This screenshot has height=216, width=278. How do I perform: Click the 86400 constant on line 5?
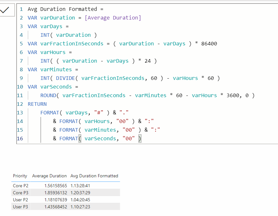(x=209, y=44)
